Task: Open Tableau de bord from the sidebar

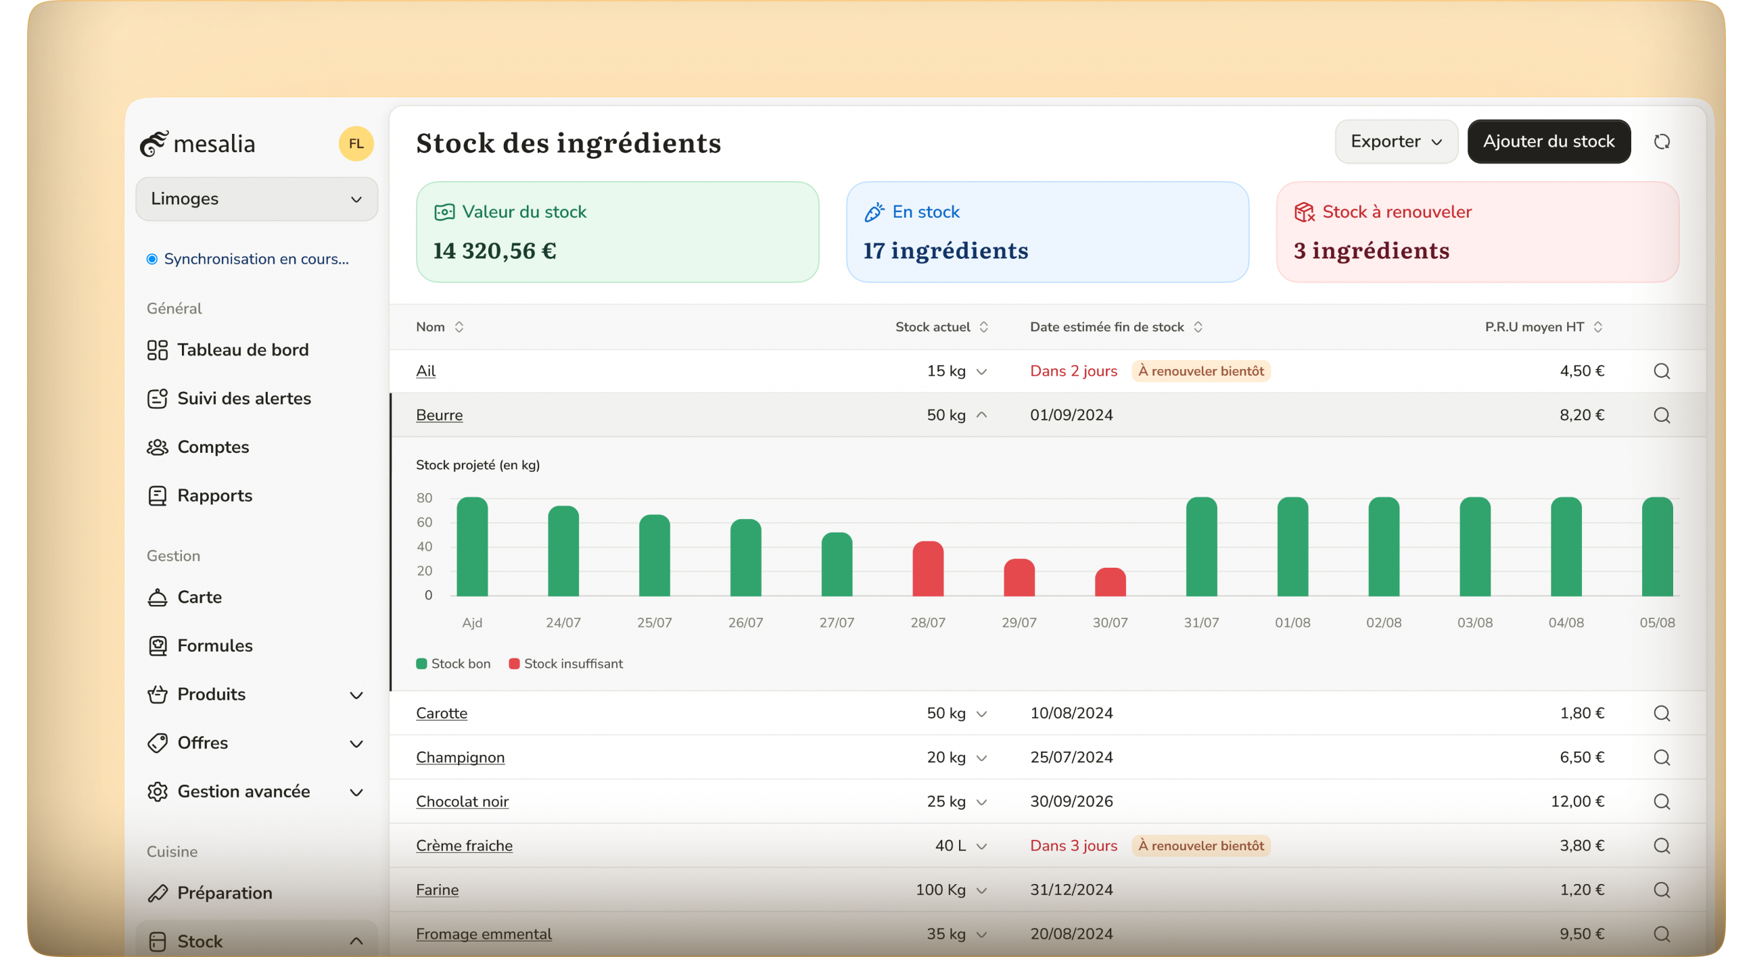Action: pyautogui.click(x=242, y=349)
